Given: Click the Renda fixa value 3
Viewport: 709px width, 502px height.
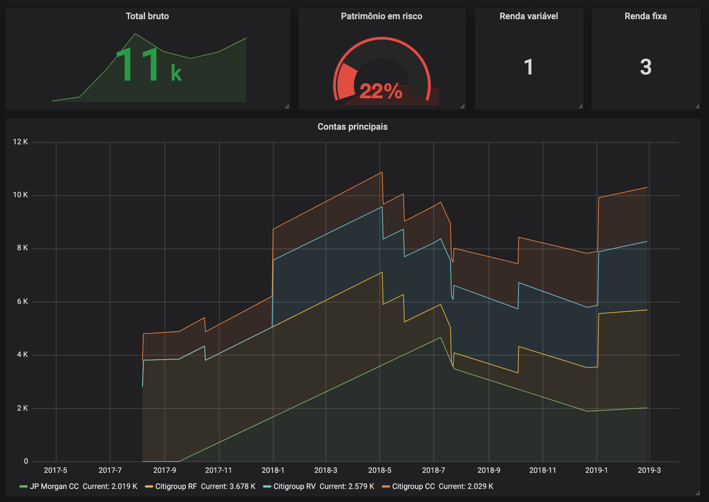Looking at the screenshot, I should point(646,67).
